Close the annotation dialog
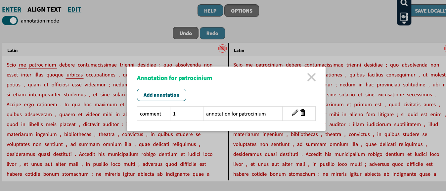 pyautogui.click(x=311, y=77)
